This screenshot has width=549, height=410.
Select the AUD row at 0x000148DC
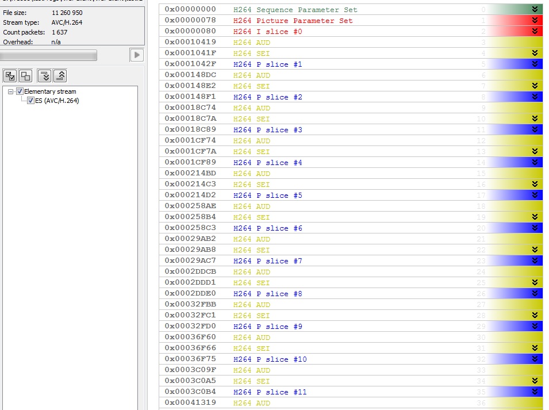tap(351, 75)
